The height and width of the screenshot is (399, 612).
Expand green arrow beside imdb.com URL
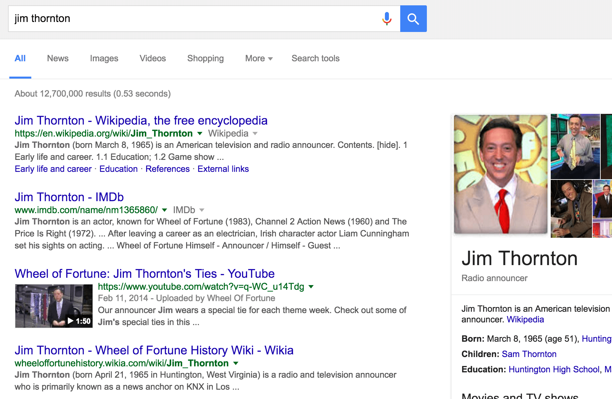(164, 210)
